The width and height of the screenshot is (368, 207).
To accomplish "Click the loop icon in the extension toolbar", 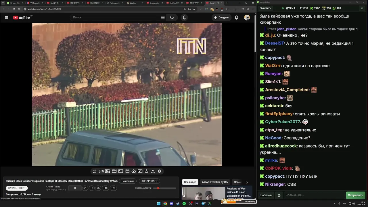I will 95,171.
